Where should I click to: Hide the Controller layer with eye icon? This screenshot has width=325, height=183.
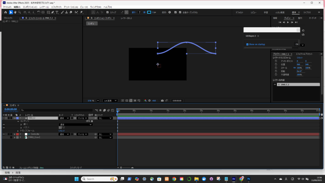click(x=4, y=134)
